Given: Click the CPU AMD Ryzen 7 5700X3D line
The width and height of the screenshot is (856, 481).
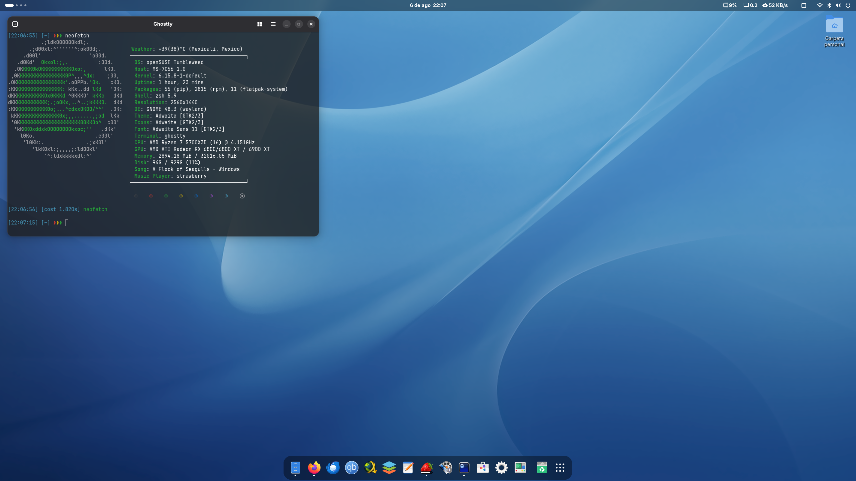Looking at the screenshot, I should point(195,143).
